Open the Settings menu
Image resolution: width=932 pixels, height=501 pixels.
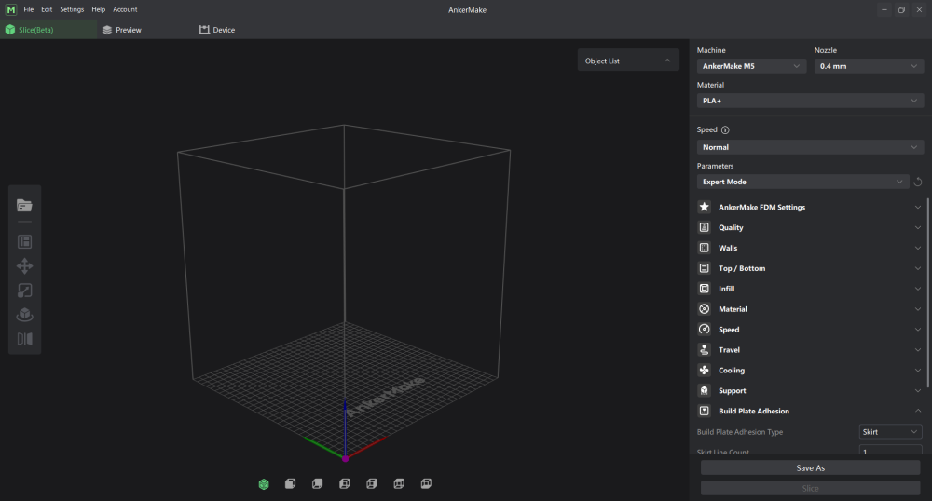72,9
